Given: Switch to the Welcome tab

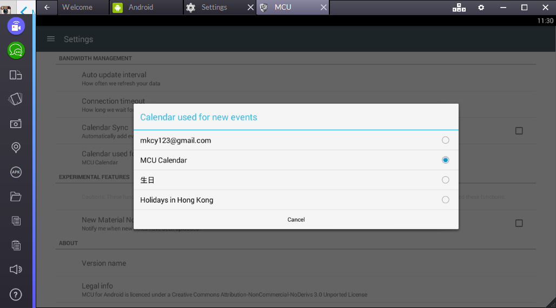Looking at the screenshot, I should click(77, 8).
